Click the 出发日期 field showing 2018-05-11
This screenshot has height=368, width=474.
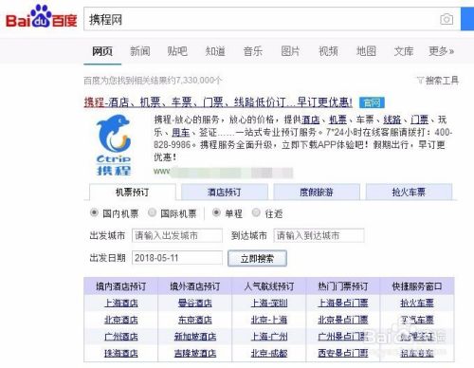click(x=177, y=258)
